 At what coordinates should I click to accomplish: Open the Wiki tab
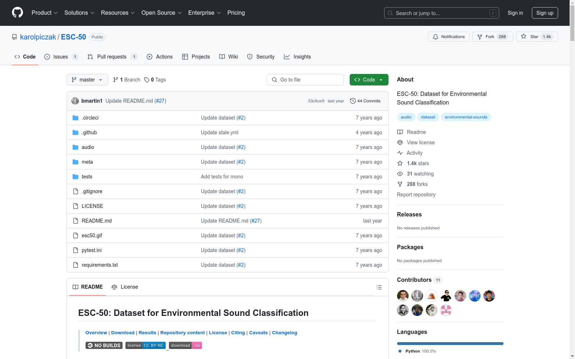tap(229, 57)
